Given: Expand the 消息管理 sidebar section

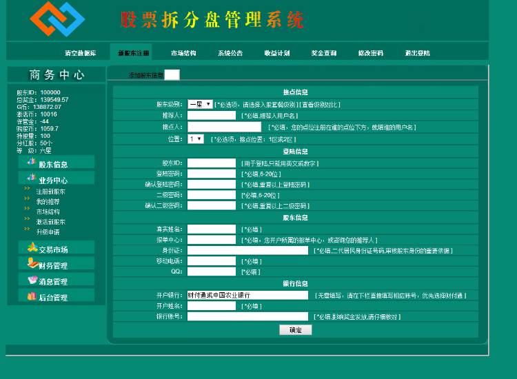Looking at the screenshot, I should click(x=57, y=280).
